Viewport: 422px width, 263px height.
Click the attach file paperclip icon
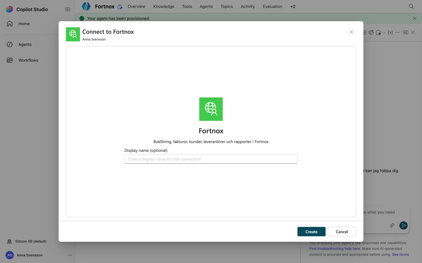[392, 225]
